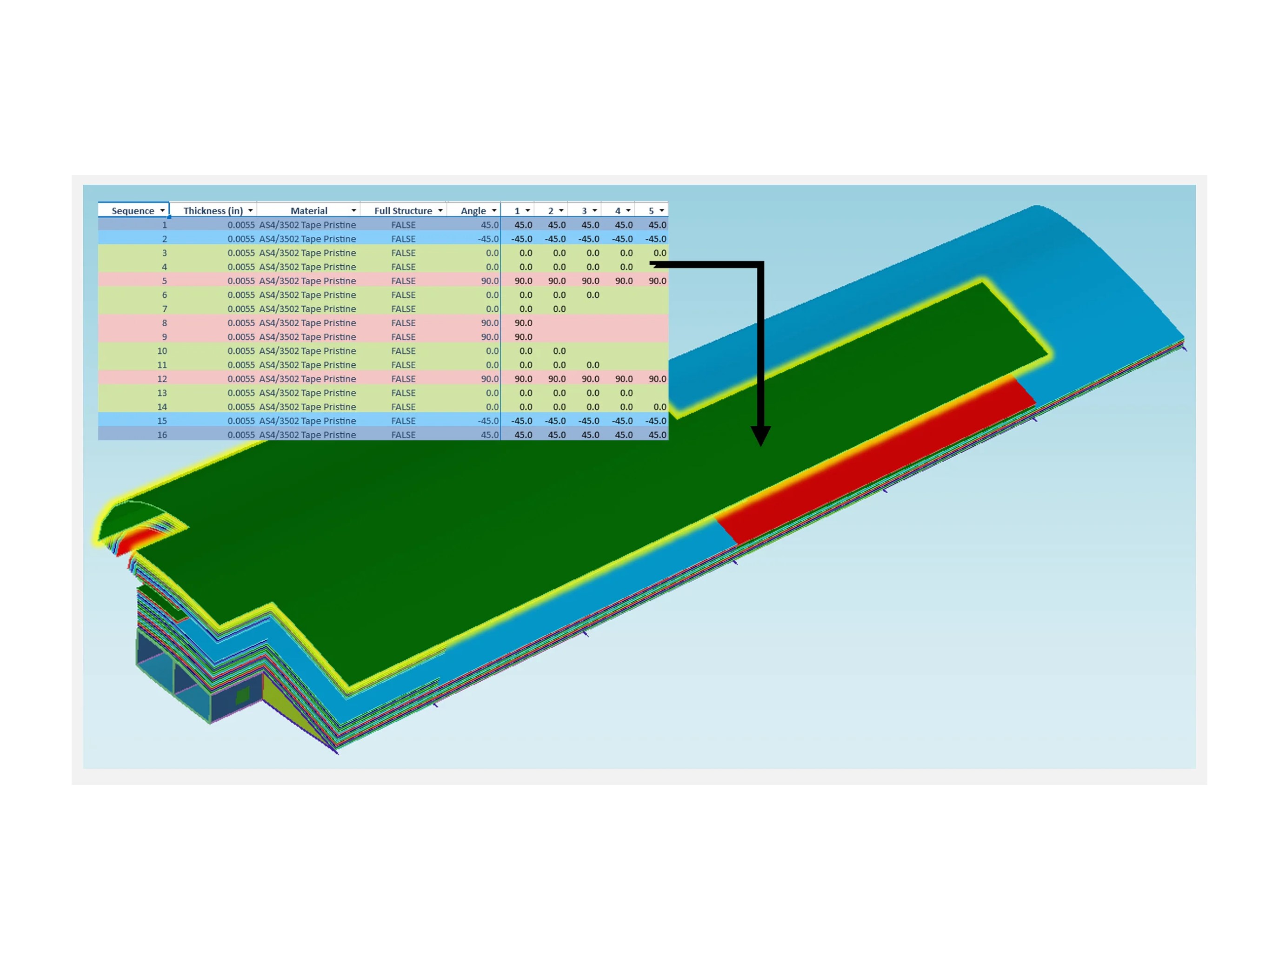The width and height of the screenshot is (1279, 960).
Task: Select sequence number 5 cell
Action: (x=133, y=281)
